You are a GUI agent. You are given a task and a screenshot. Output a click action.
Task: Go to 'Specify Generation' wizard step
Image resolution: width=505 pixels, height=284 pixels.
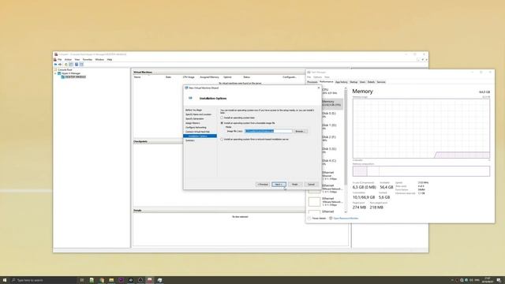pyautogui.click(x=195, y=119)
